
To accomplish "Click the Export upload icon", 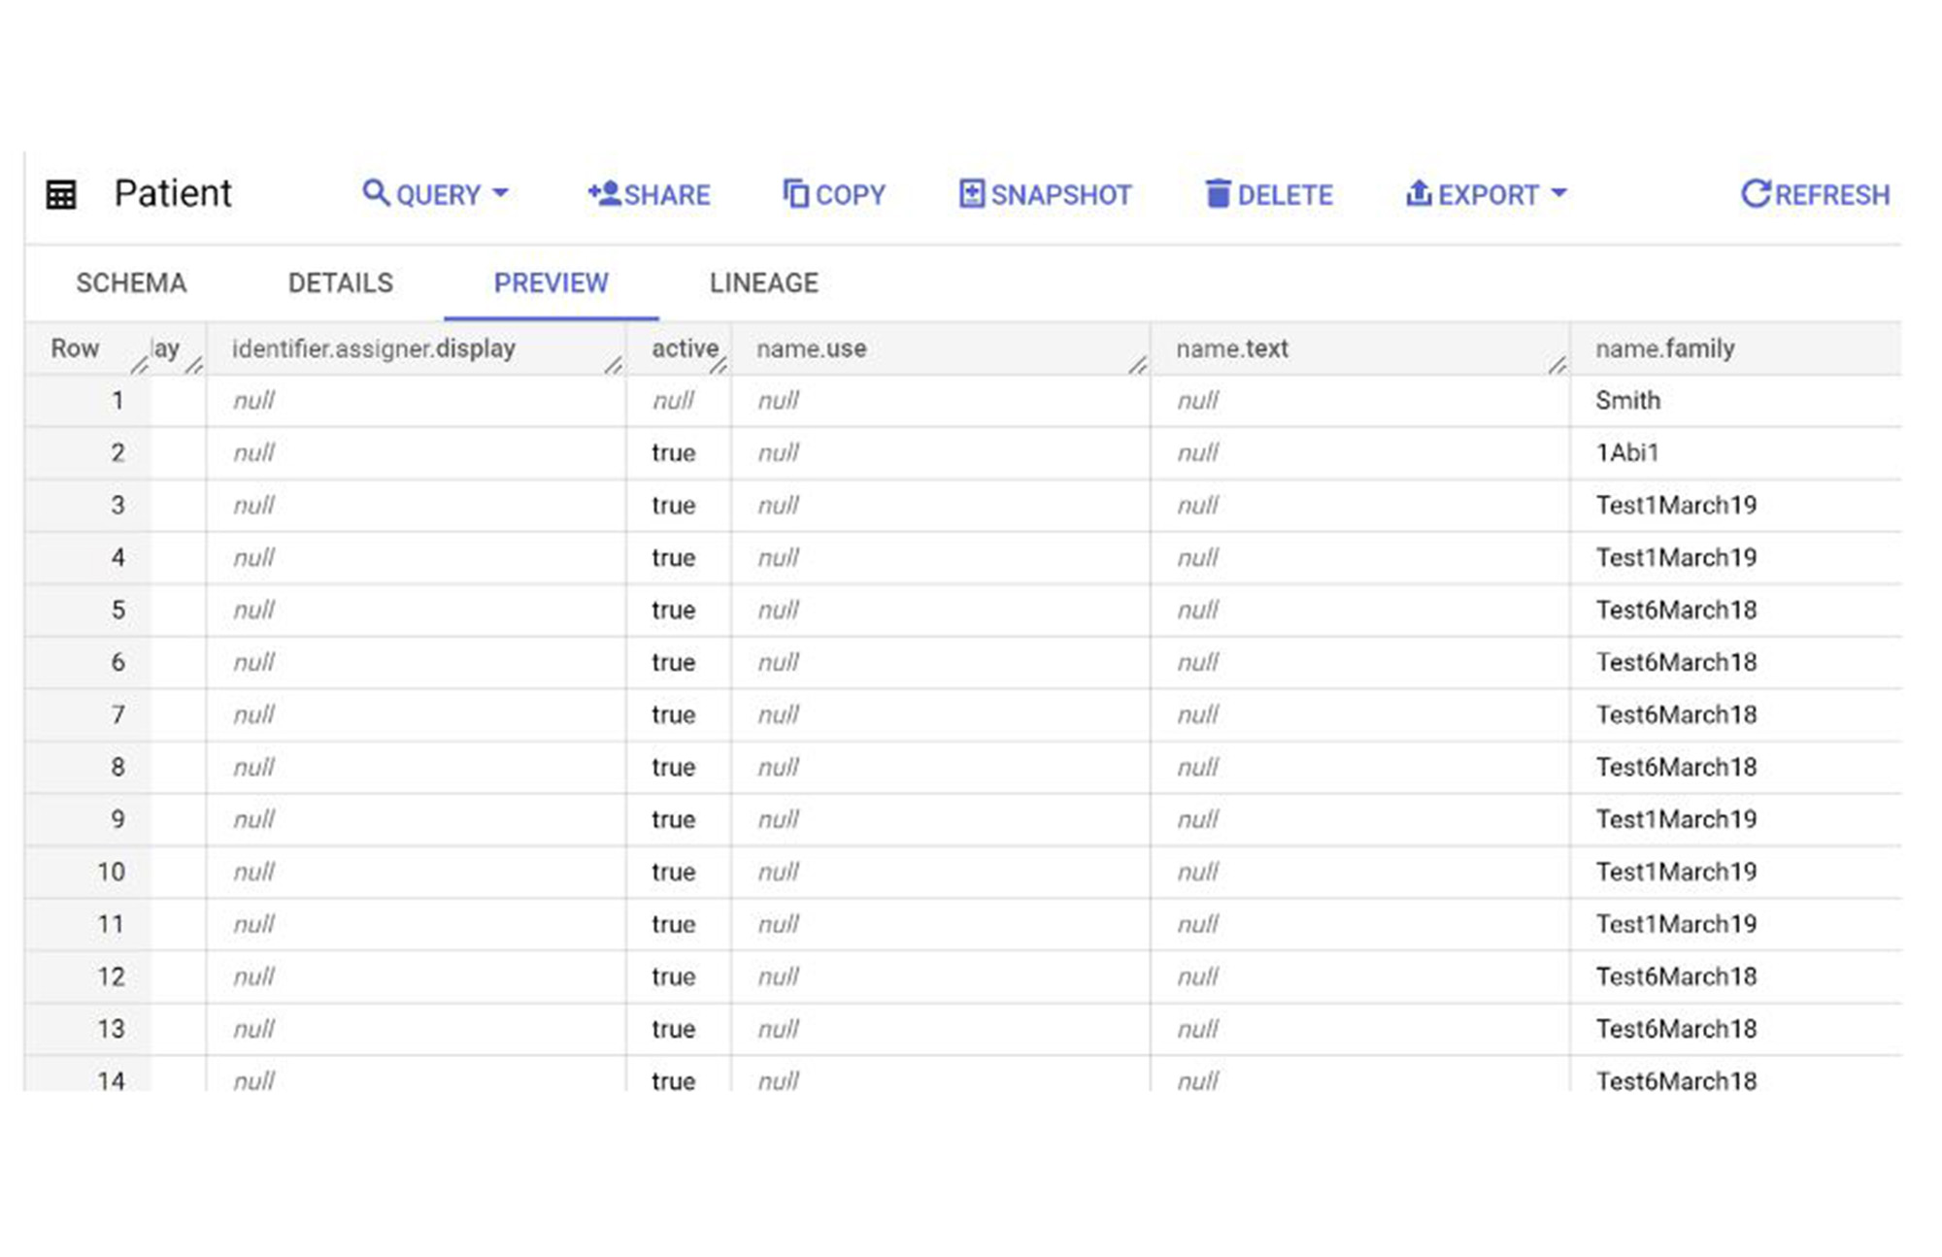I will [x=1419, y=193].
